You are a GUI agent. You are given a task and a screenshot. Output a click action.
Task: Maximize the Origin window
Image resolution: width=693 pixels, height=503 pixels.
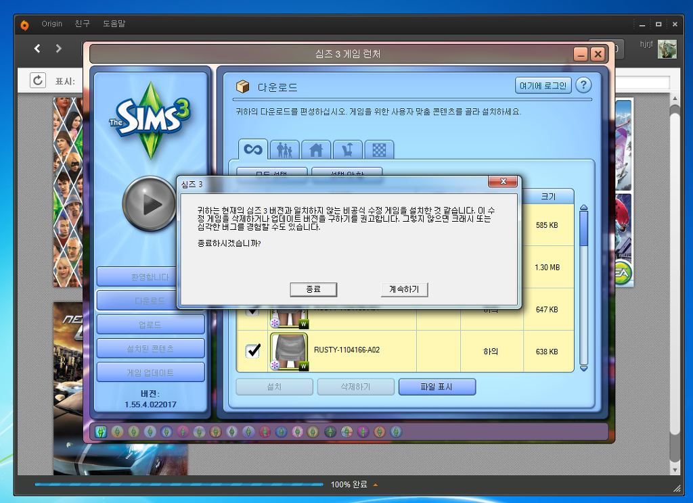coord(658,24)
